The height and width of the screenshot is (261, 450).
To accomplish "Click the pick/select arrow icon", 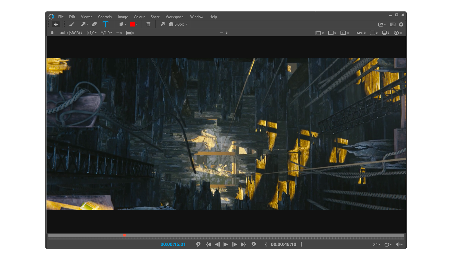I will coord(162,24).
